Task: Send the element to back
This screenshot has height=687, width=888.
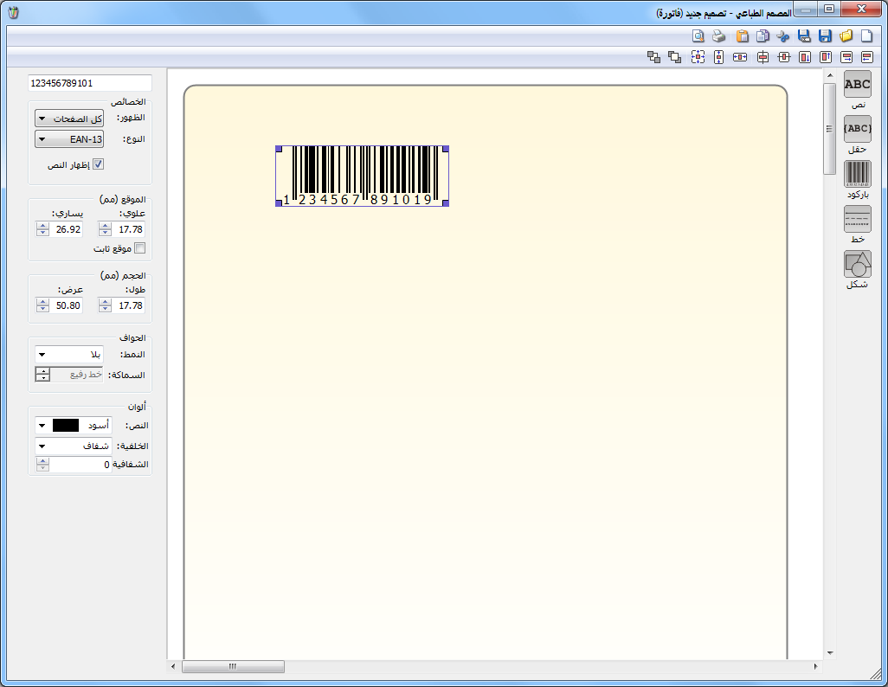Action: tap(653, 56)
